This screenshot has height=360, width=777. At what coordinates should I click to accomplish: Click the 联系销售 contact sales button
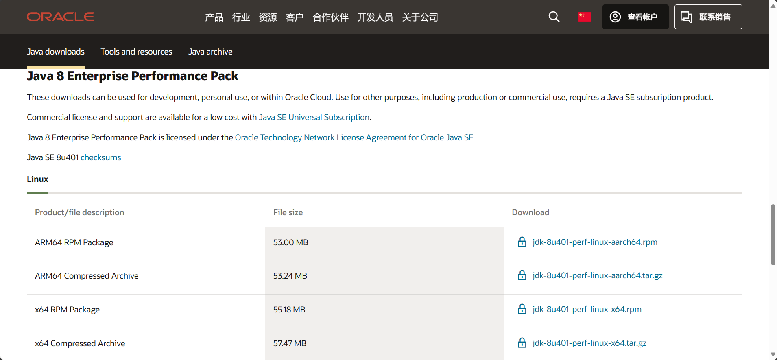(708, 17)
